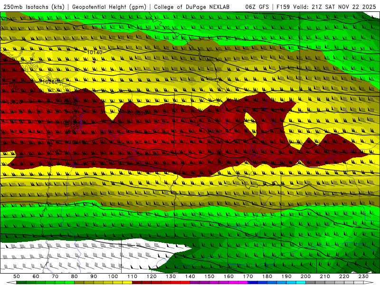Click the 130 value on the color scale
Image resolution: width=380 pixels, height=285 pixels.
pos(171,276)
